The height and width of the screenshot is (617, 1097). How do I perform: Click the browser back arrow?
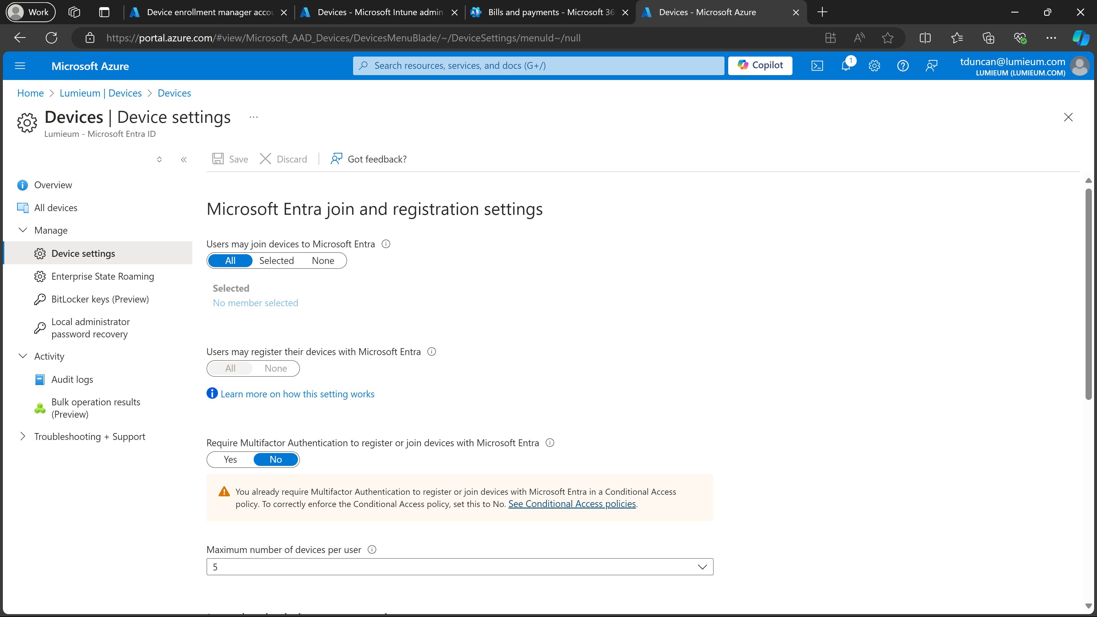point(20,38)
